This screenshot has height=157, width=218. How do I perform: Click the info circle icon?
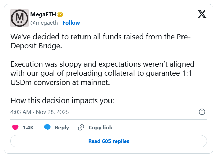202,112
